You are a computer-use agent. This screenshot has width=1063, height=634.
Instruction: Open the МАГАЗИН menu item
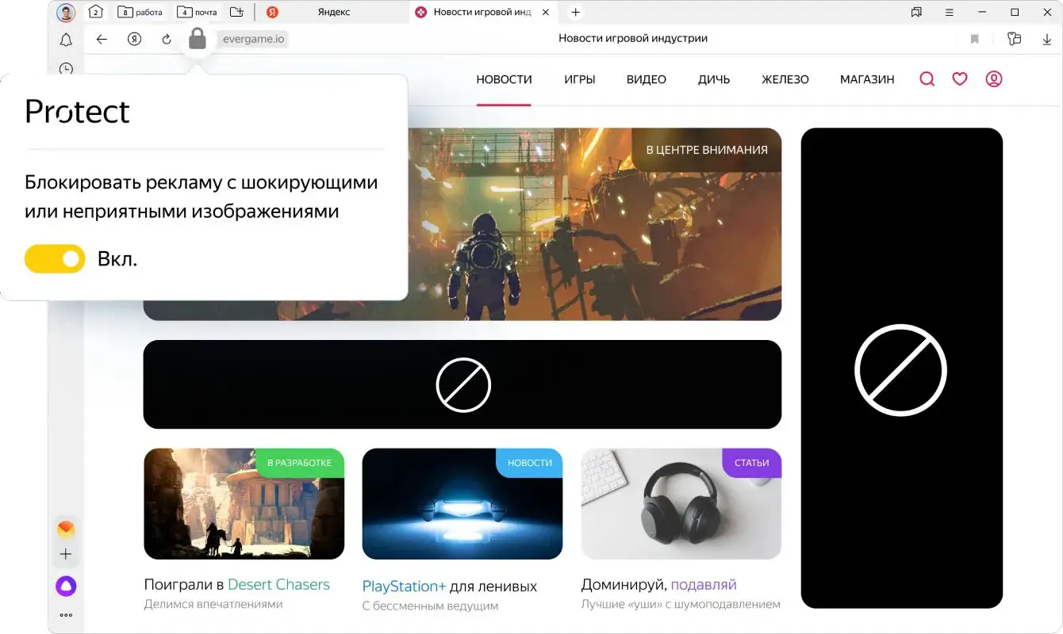click(867, 79)
